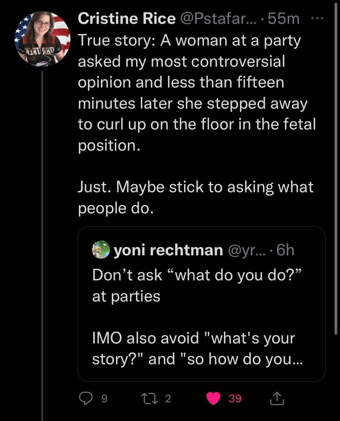Screen dimensions: 340x421
Task: Click the reply count 9
Action: (x=104, y=399)
